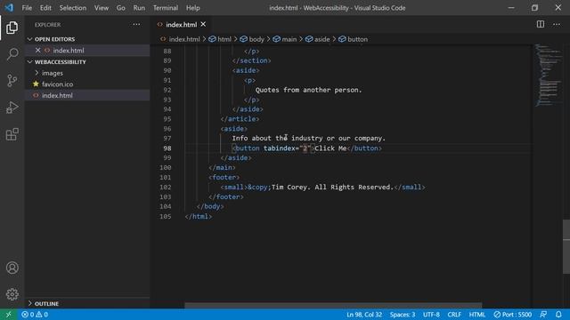Click CRLF end of line selector
The width and height of the screenshot is (570, 320).
(x=454, y=315)
